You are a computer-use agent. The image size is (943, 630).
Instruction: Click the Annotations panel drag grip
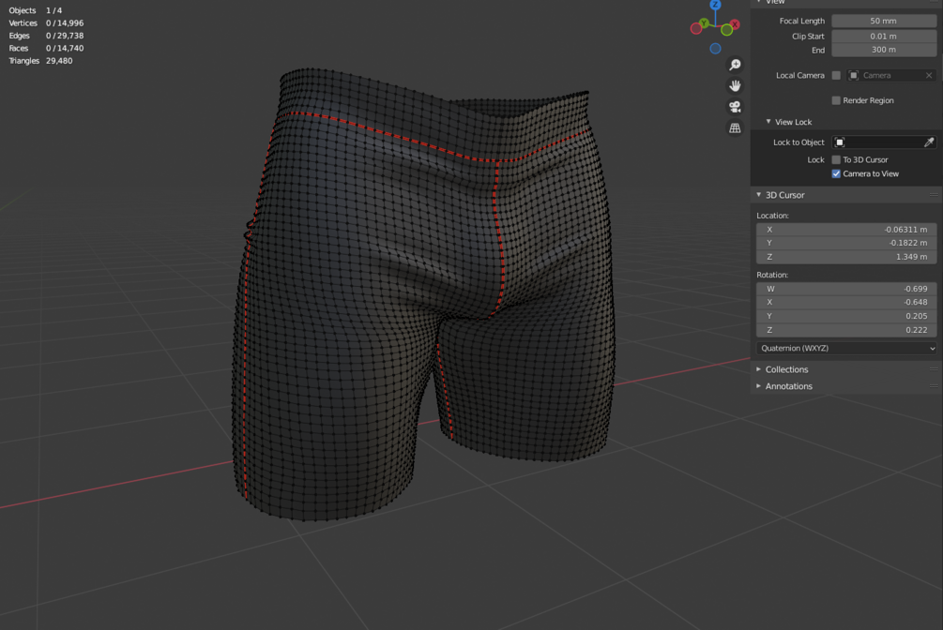[x=933, y=386]
